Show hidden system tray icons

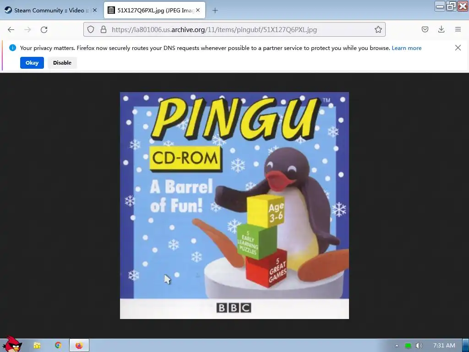(x=397, y=346)
